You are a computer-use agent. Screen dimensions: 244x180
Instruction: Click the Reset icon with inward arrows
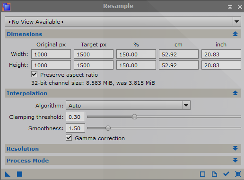pyautogui.click(x=238, y=174)
